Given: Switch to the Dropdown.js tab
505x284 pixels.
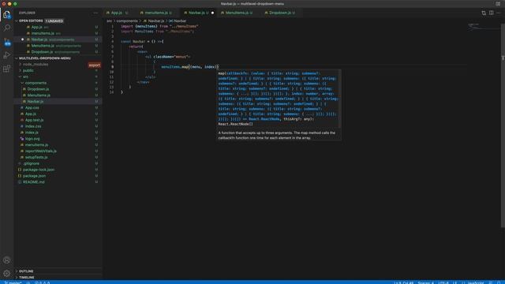Looking at the screenshot, I should pyautogui.click(x=280, y=13).
